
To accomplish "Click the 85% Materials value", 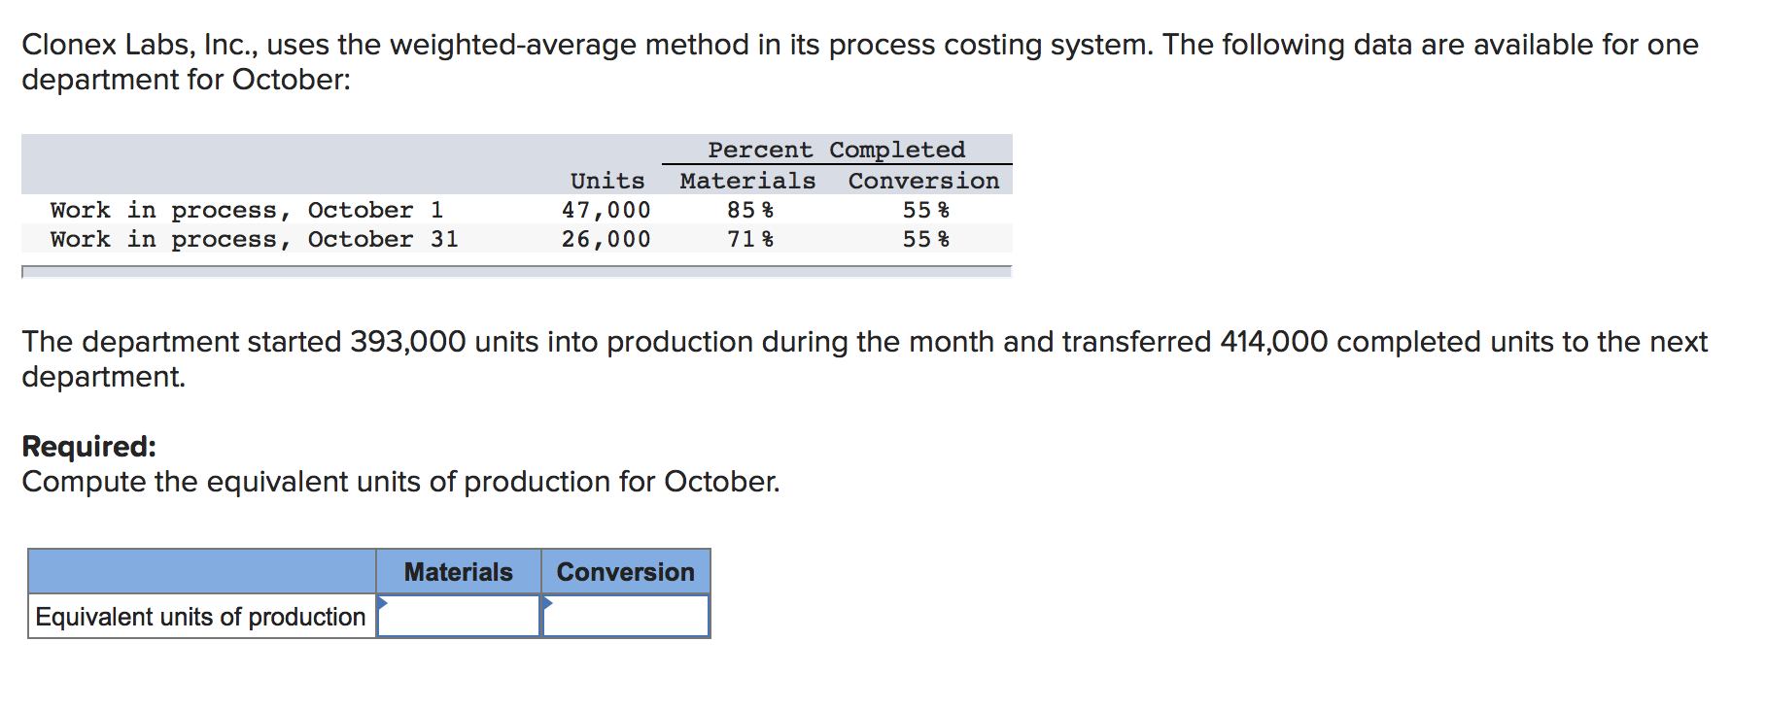I will coord(749,209).
